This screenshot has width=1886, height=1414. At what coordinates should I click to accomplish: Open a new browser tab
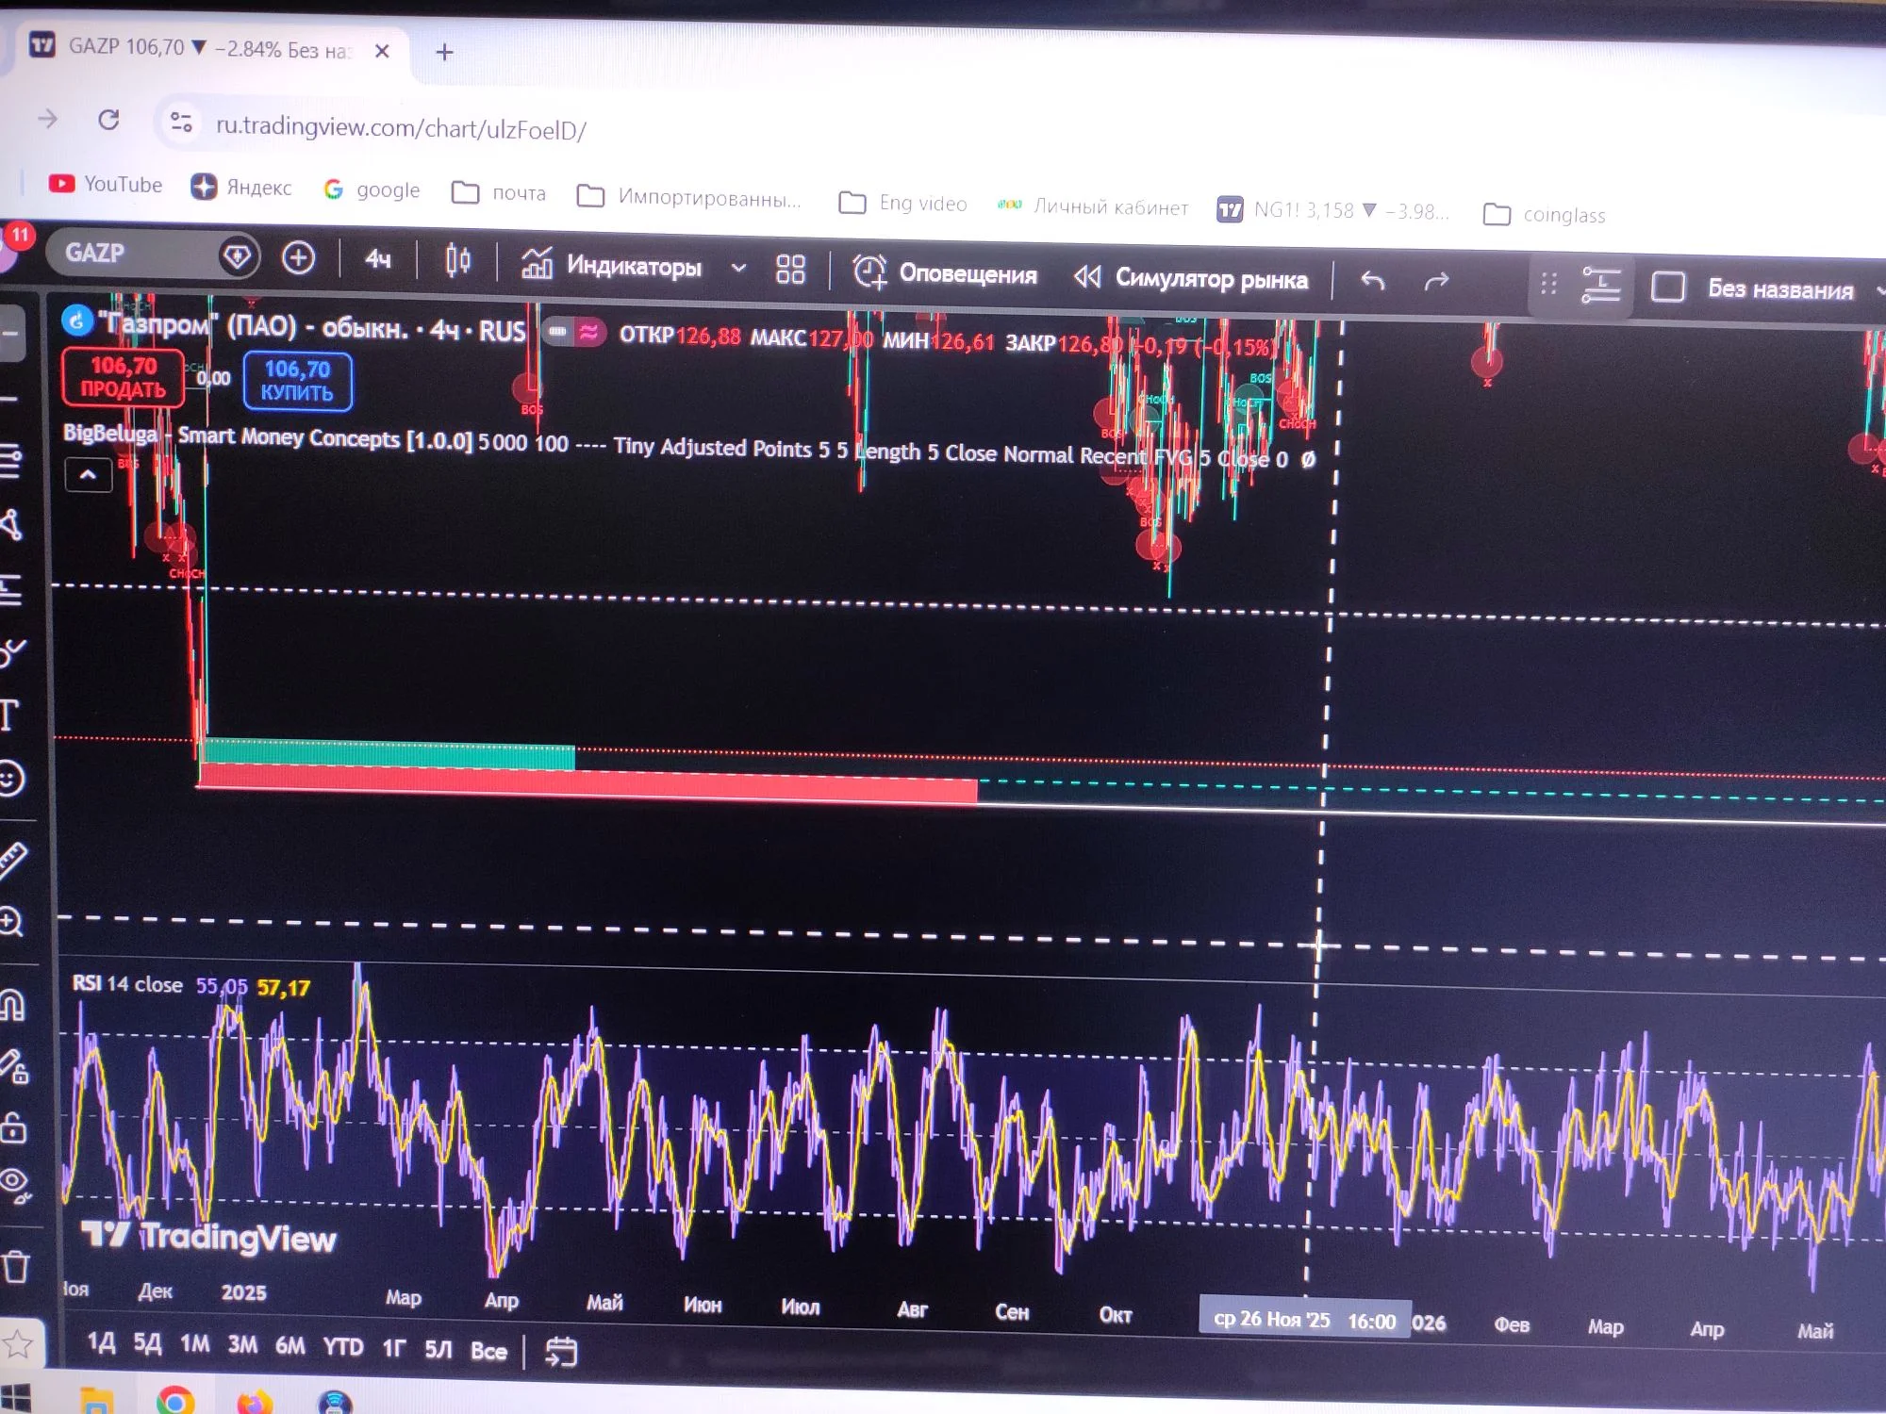[444, 52]
